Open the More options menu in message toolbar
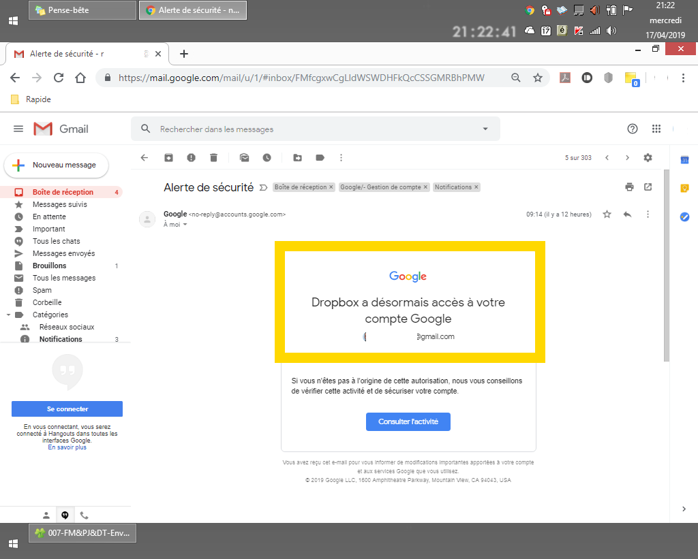 (x=341, y=158)
